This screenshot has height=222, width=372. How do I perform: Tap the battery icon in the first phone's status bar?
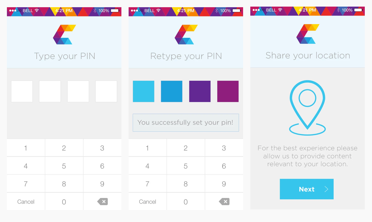click(115, 11)
